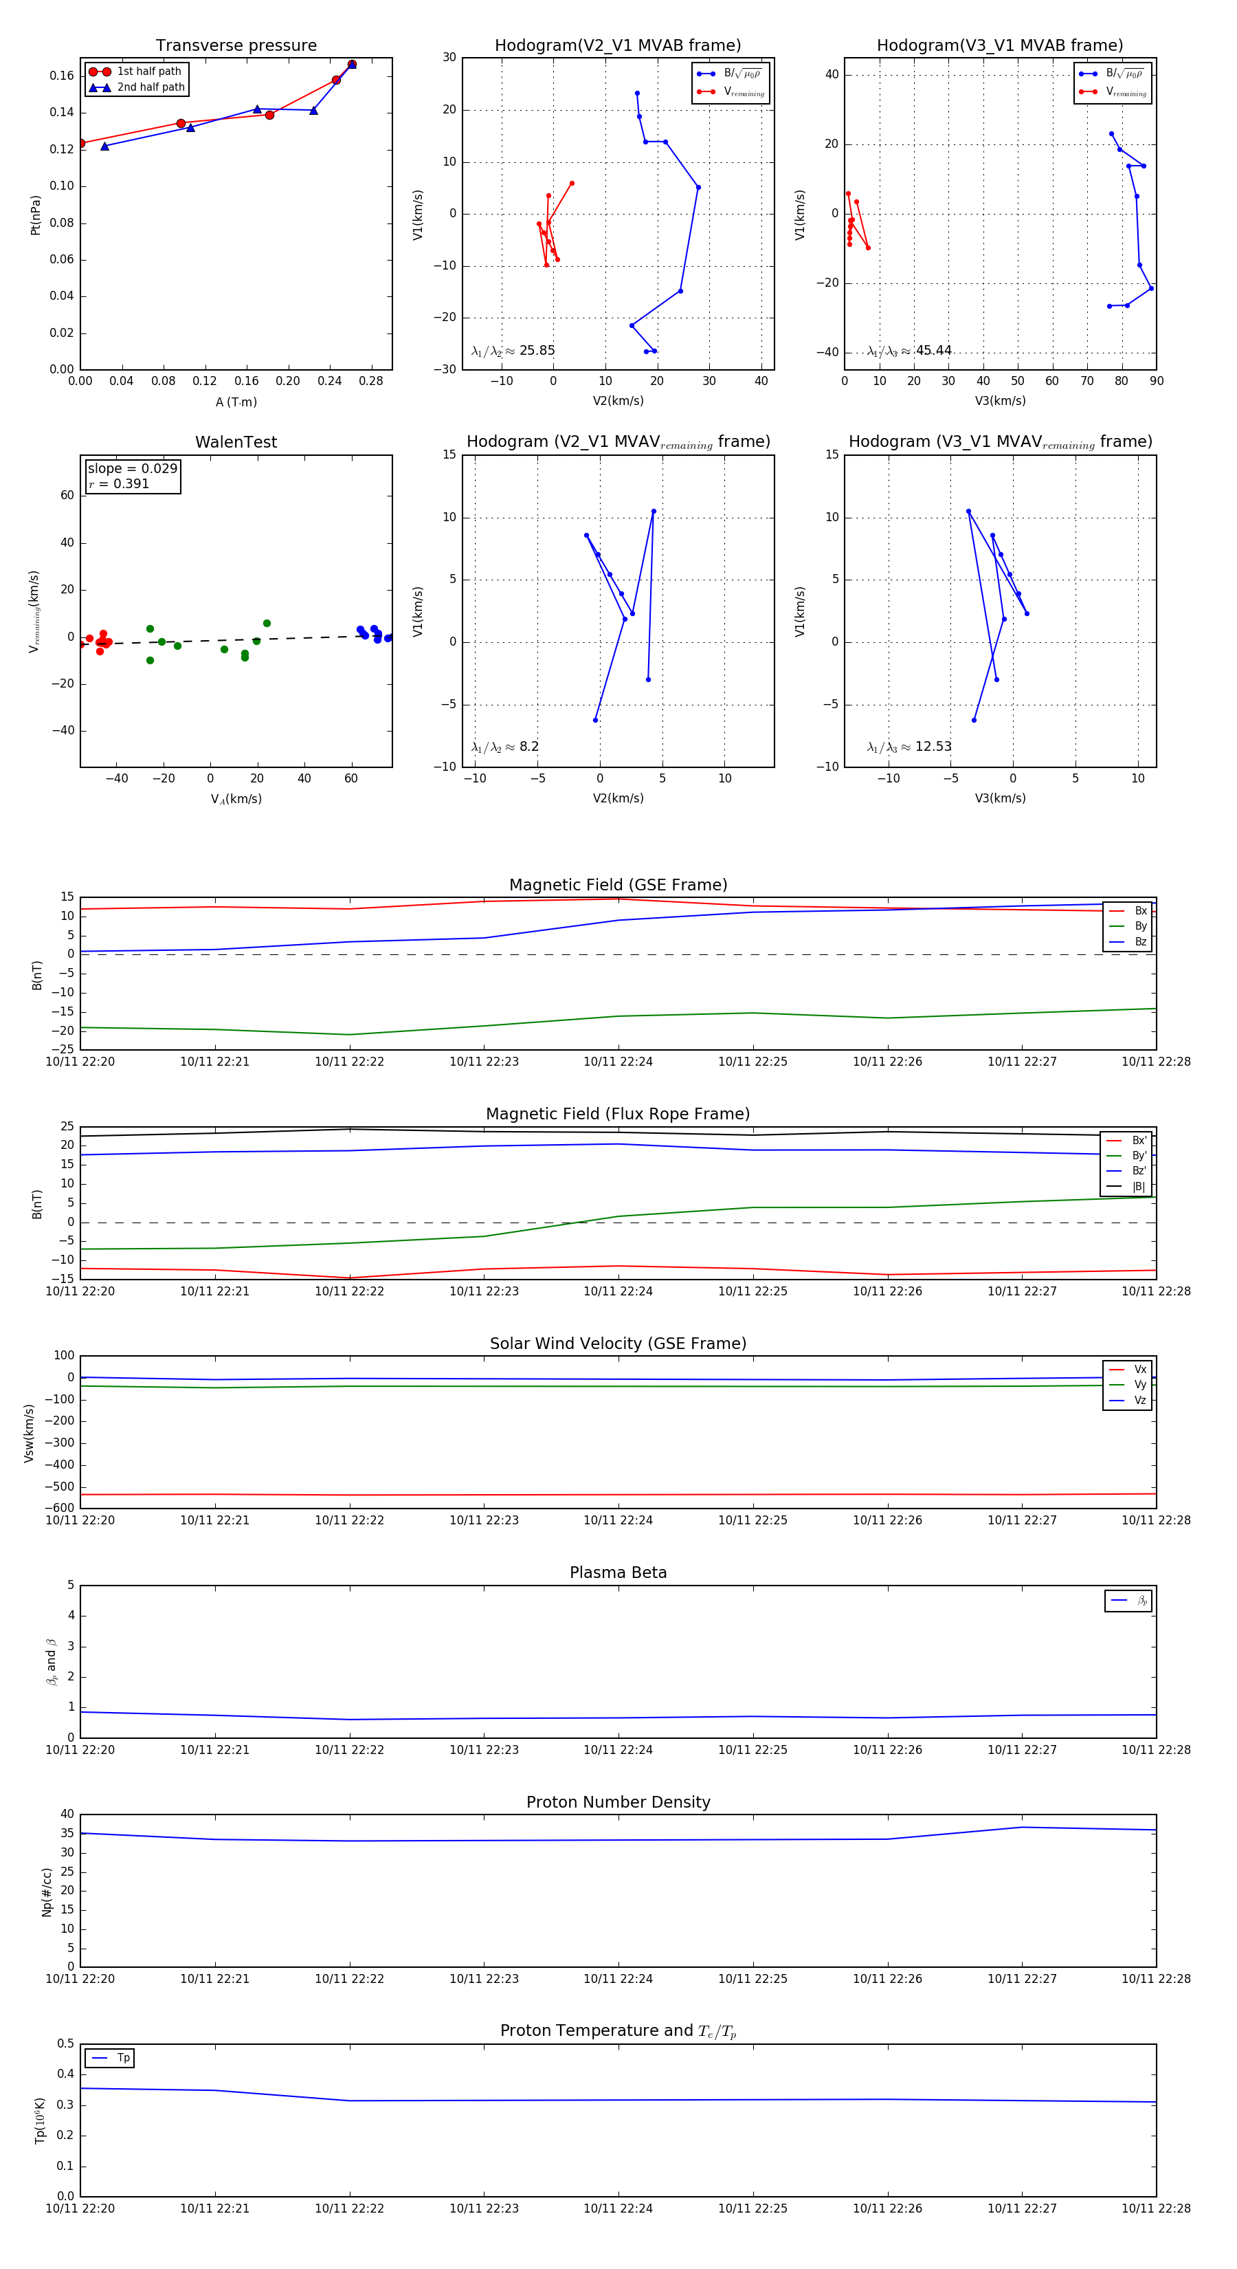Click "10/11 22:24" tick under Plasma Beta plot

[618, 1750]
